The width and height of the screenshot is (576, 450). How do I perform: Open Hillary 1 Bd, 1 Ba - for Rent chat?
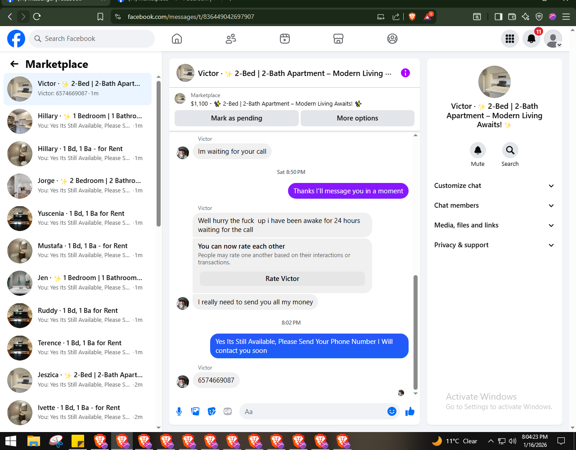pyautogui.click(x=77, y=153)
